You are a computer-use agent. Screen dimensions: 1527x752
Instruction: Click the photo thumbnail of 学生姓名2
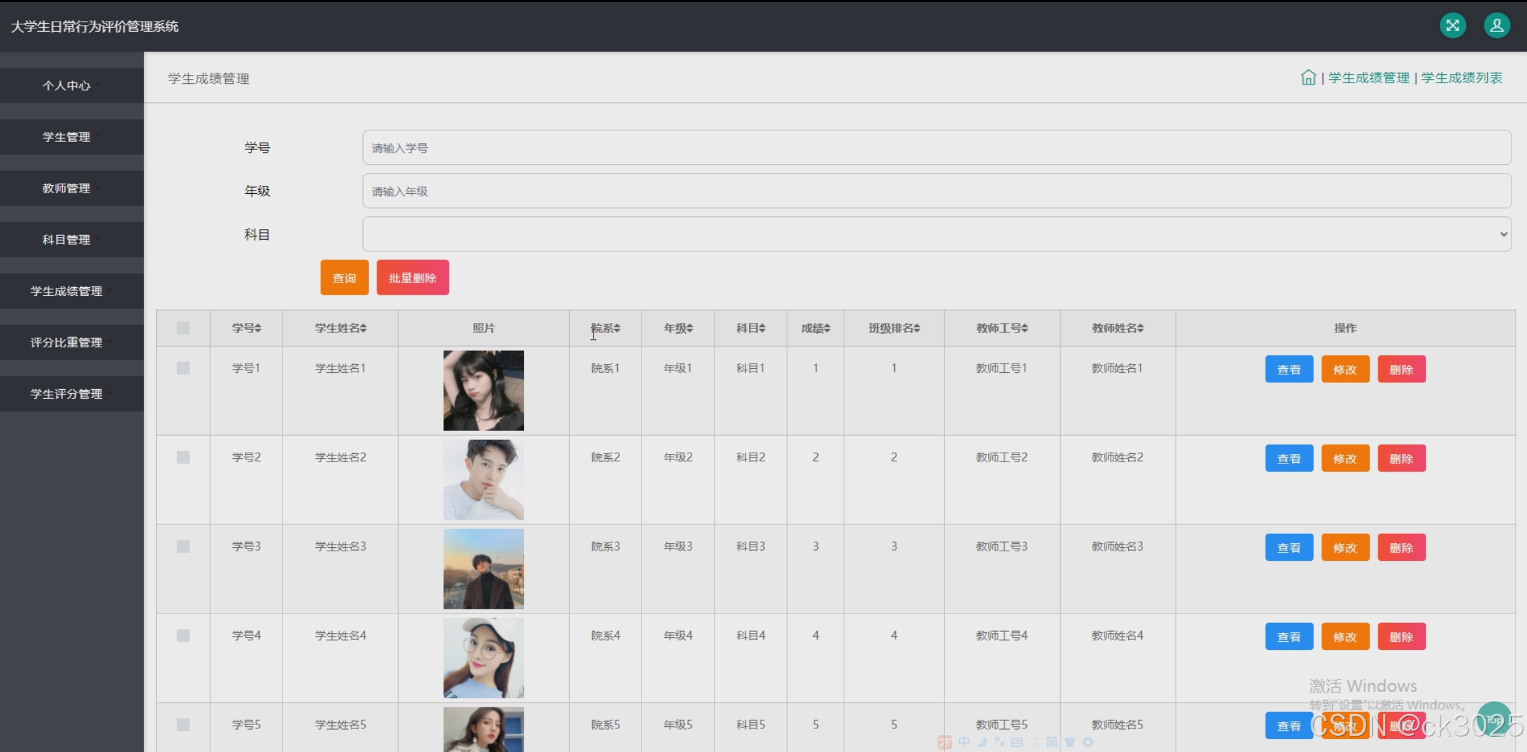pos(483,480)
